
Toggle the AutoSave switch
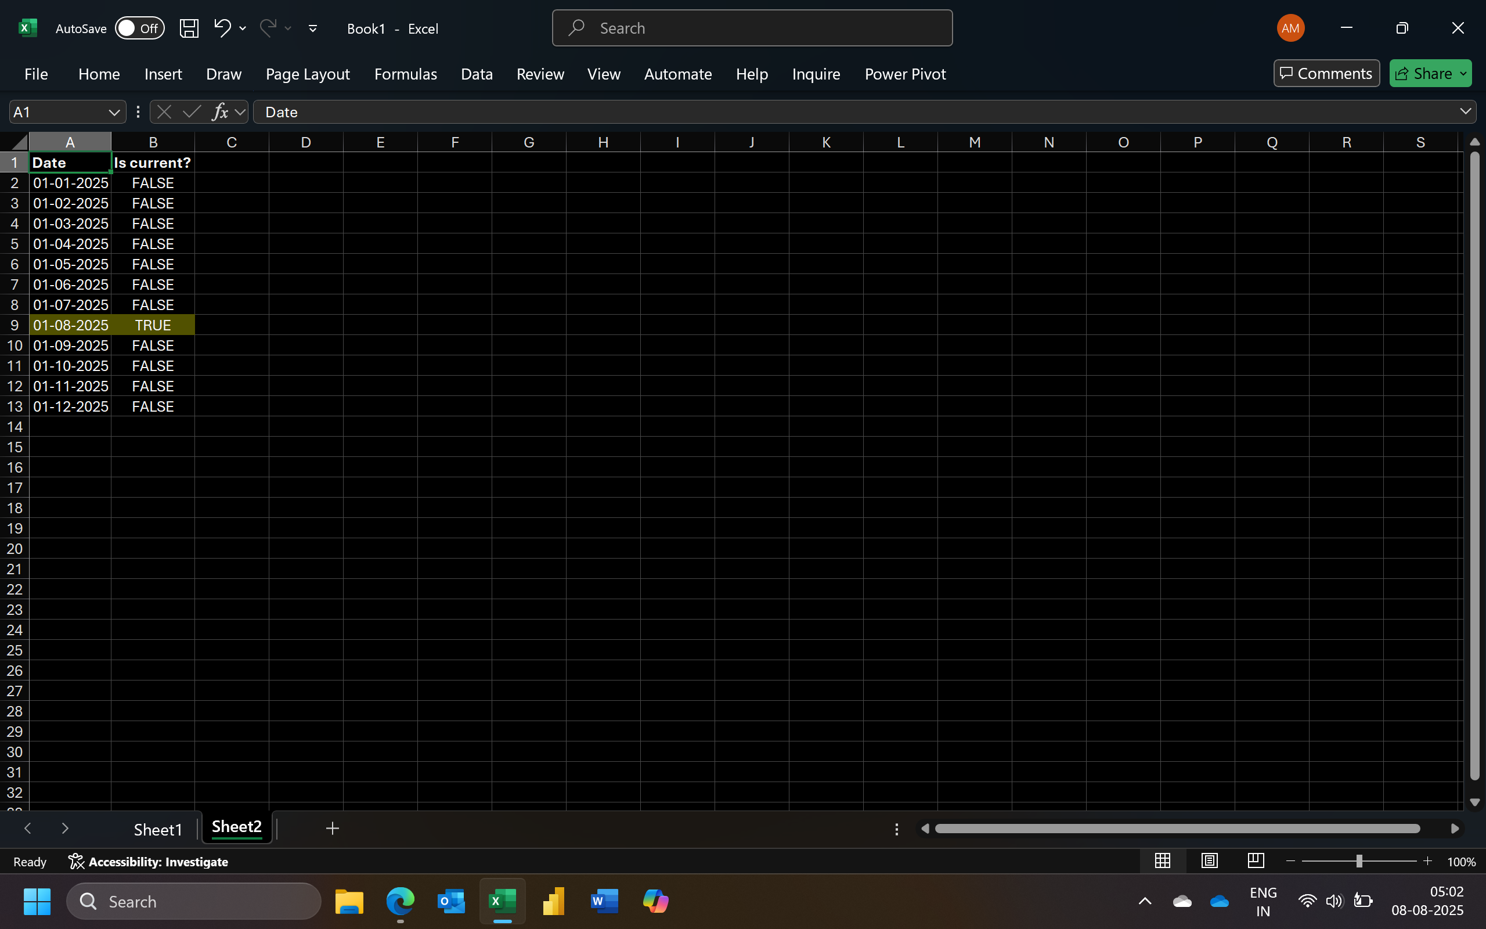[x=139, y=28]
